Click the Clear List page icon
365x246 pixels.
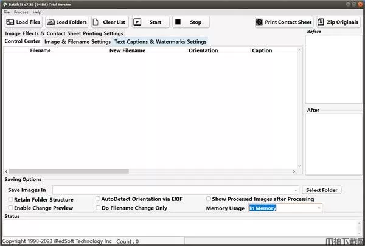[96, 22]
